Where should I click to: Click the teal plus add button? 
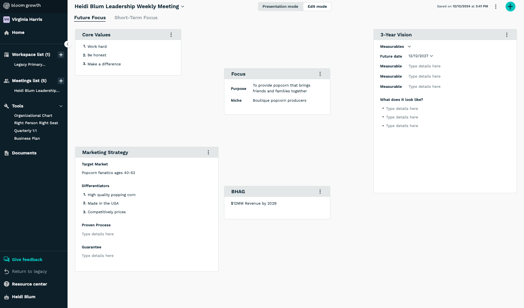(x=510, y=7)
